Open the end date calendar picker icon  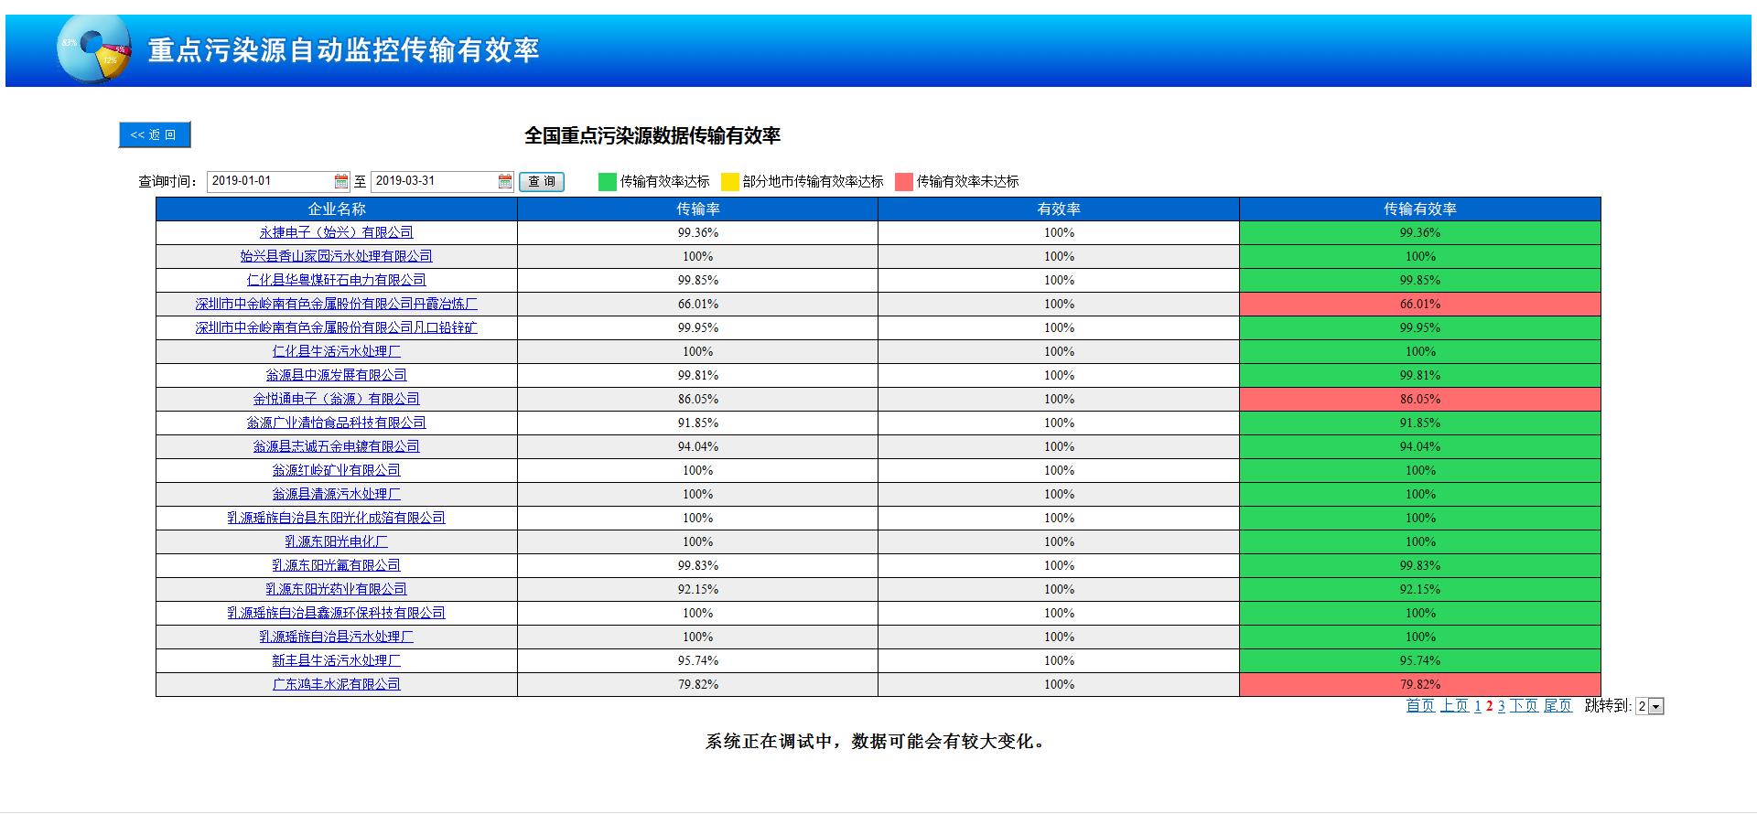click(505, 181)
